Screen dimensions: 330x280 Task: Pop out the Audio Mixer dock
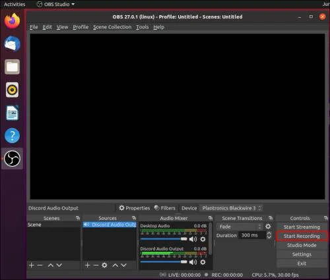pyautogui.click(x=211, y=218)
